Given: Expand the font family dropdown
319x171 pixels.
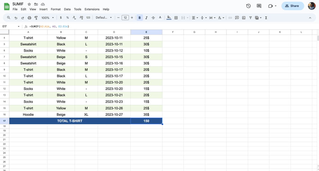Looking at the screenshot, I should [x=104, y=18].
